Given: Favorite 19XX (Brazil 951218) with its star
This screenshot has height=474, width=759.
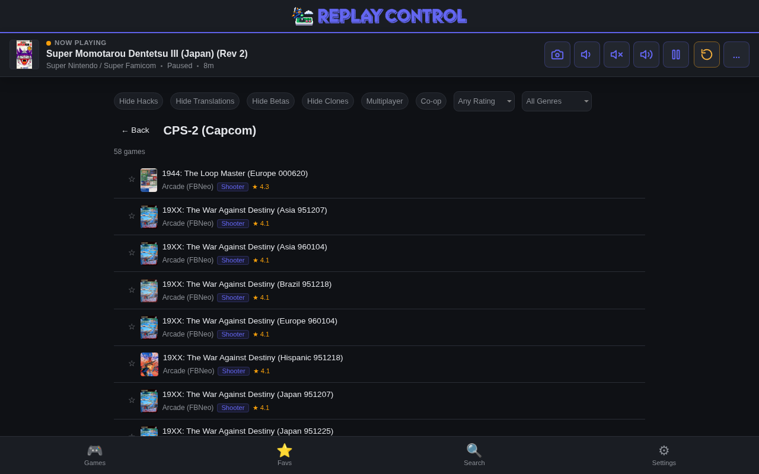Looking at the screenshot, I should (132, 290).
